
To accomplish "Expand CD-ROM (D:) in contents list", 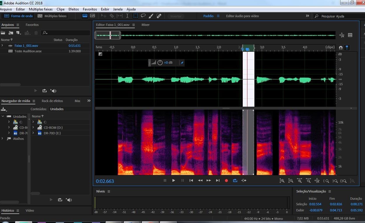I will coord(33,128).
